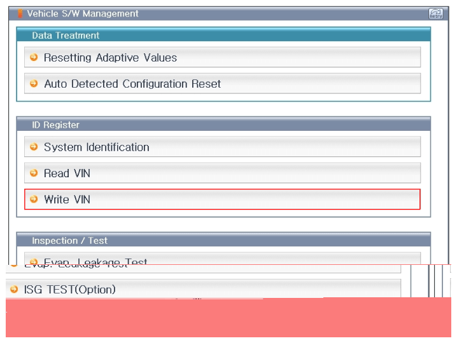Screen dimensions: 457x343
Task: Click the Vehicle S/W Management title bar
Action: [229, 13]
